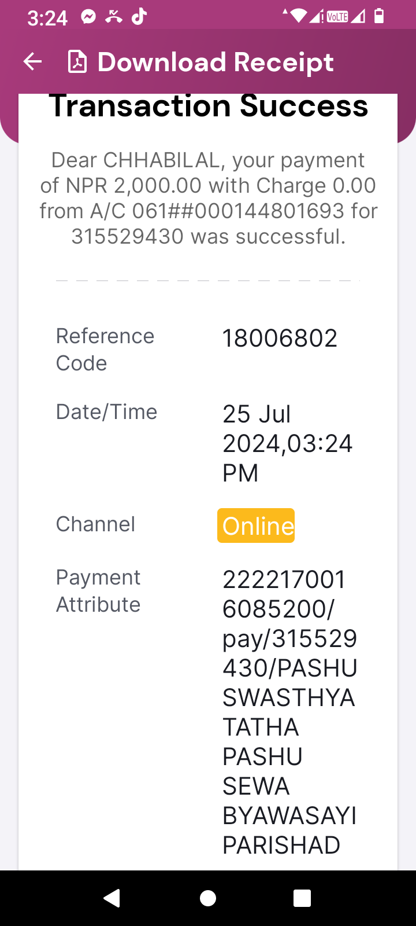Tap the missed call status icon
The height and width of the screenshot is (926, 416).
114,17
